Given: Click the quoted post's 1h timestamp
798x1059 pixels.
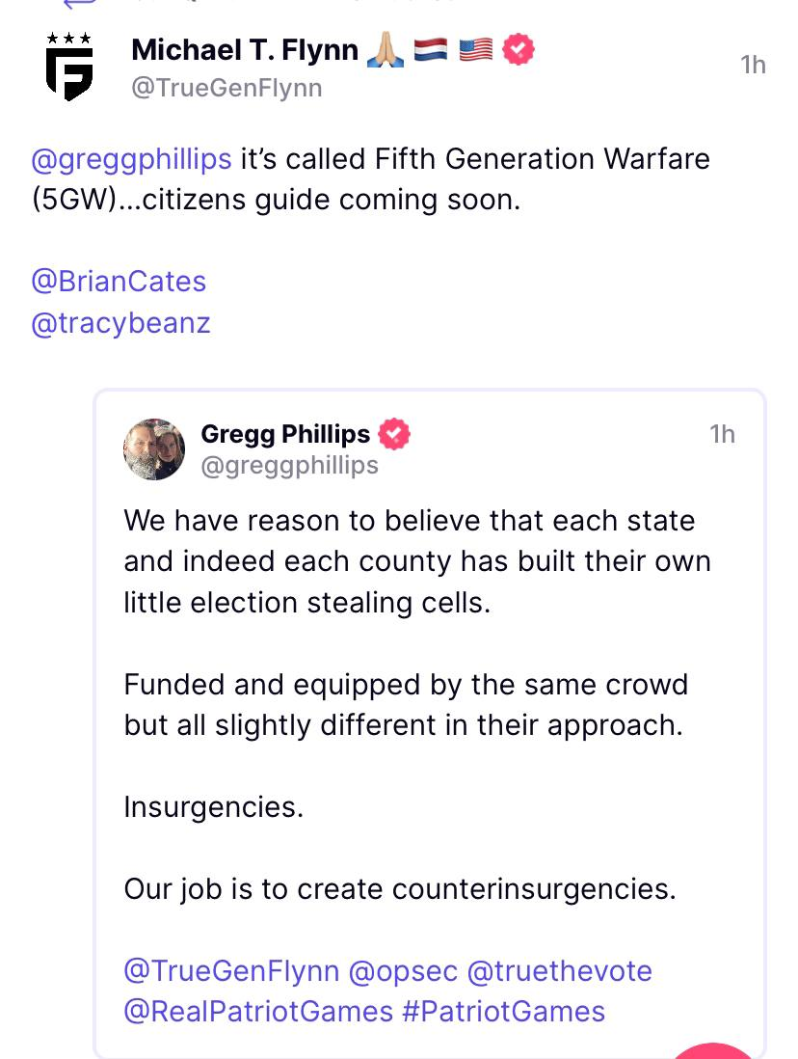Looking at the screenshot, I should pos(721,434).
